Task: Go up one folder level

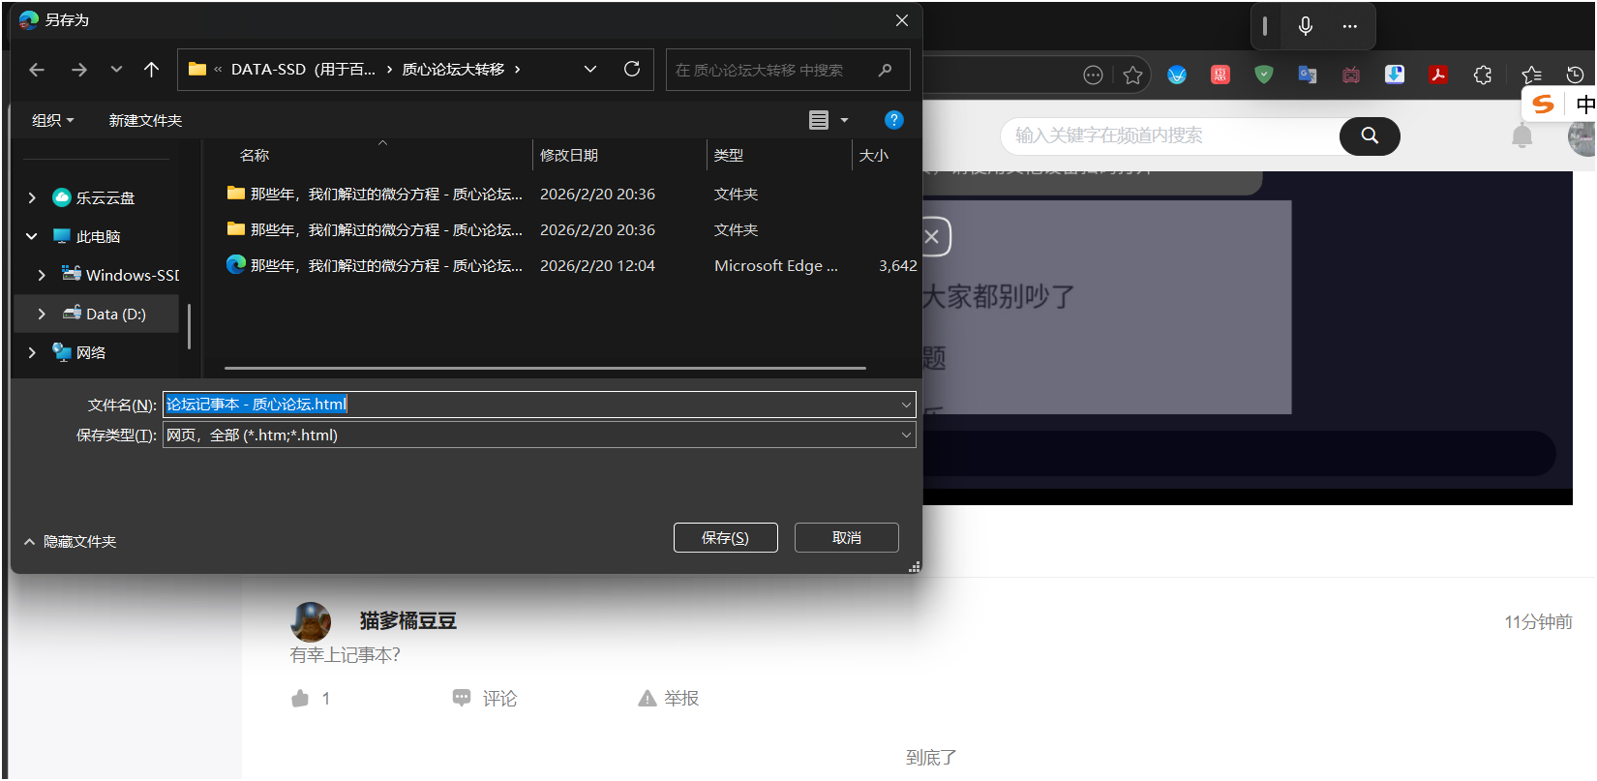Action: tap(151, 70)
